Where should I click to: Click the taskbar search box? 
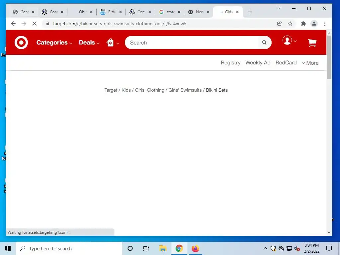pos(69,248)
